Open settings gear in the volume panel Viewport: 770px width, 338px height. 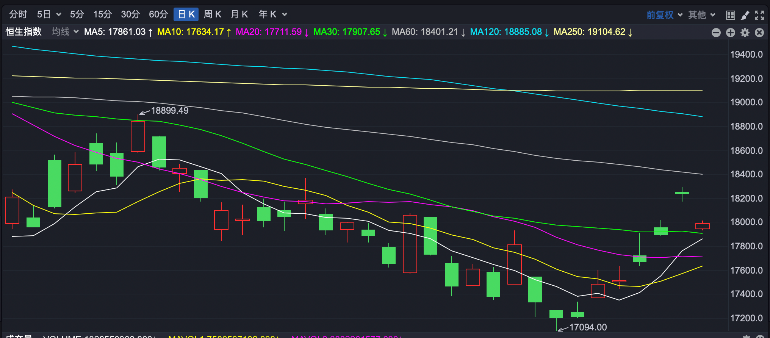pyautogui.click(x=746, y=336)
